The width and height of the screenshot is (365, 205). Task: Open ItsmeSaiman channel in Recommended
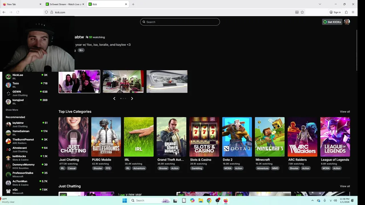coord(27,133)
